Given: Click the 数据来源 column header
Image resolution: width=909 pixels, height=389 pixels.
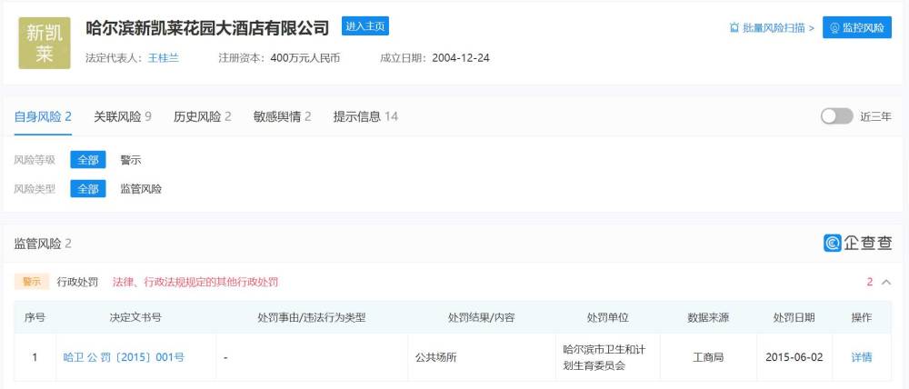Looking at the screenshot, I should coord(708,317).
